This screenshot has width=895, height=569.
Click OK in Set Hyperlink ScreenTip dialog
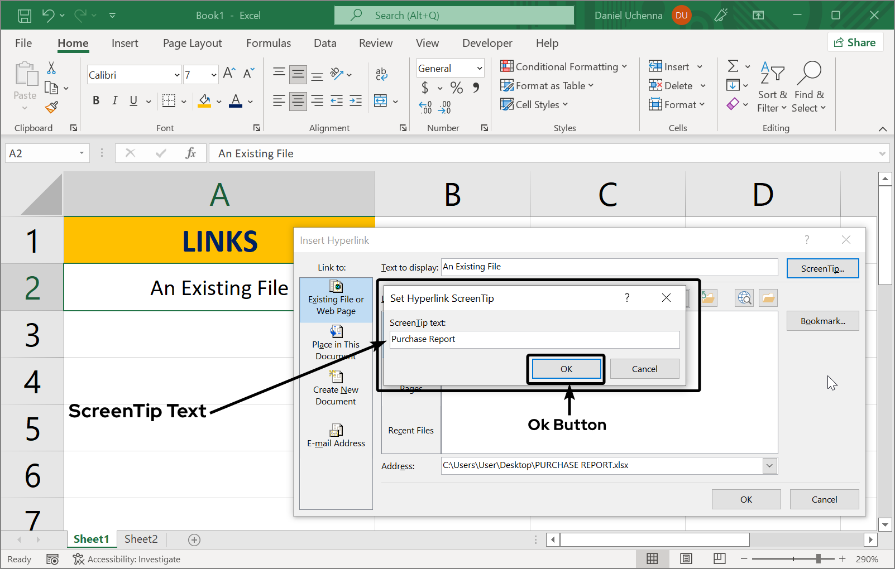(566, 369)
